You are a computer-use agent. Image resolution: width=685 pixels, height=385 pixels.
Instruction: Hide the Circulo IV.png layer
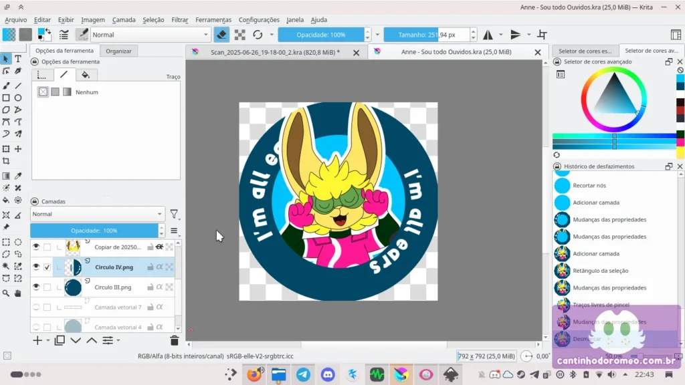click(36, 267)
